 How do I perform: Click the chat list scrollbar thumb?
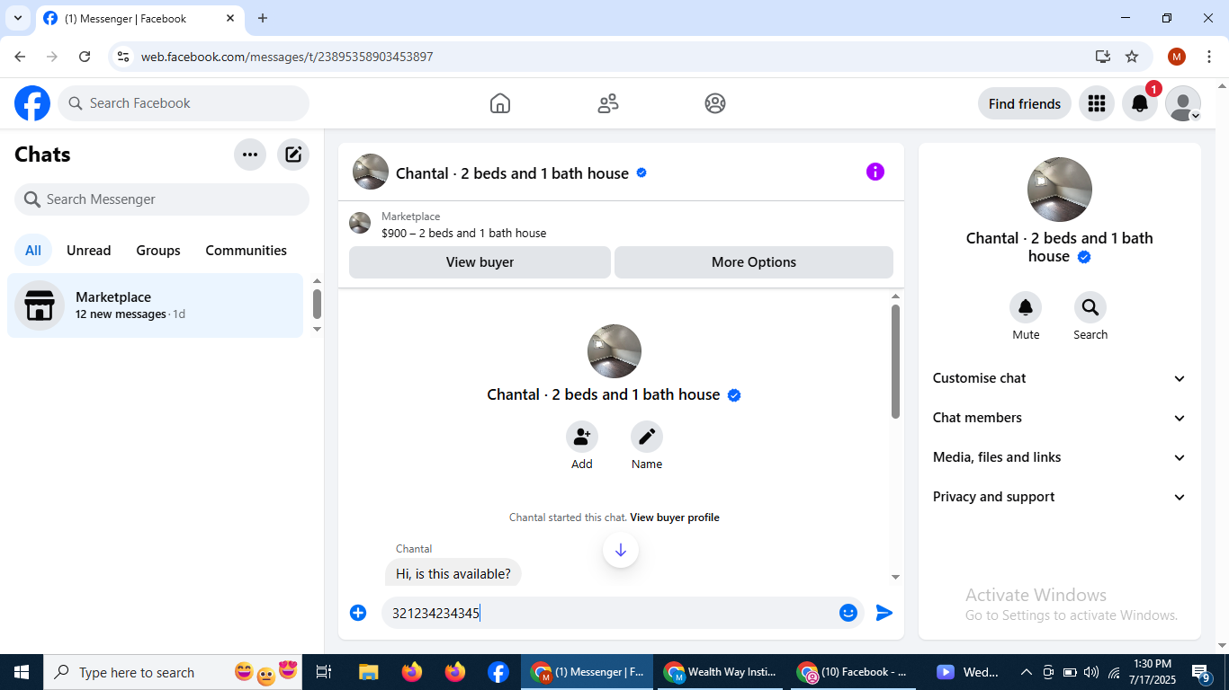point(317,304)
